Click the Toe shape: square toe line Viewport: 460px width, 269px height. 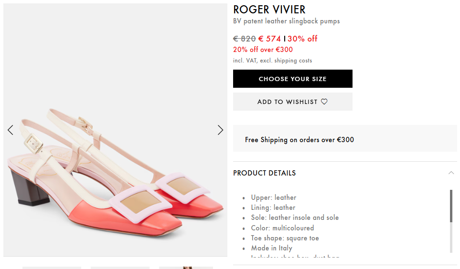(285, 238)
